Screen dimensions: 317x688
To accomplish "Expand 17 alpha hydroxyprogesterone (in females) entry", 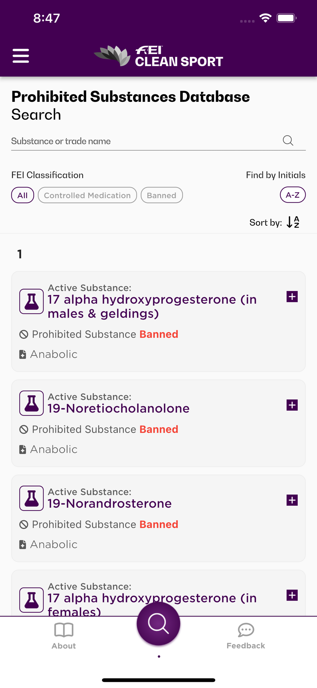I will click(x=292, y=595).
